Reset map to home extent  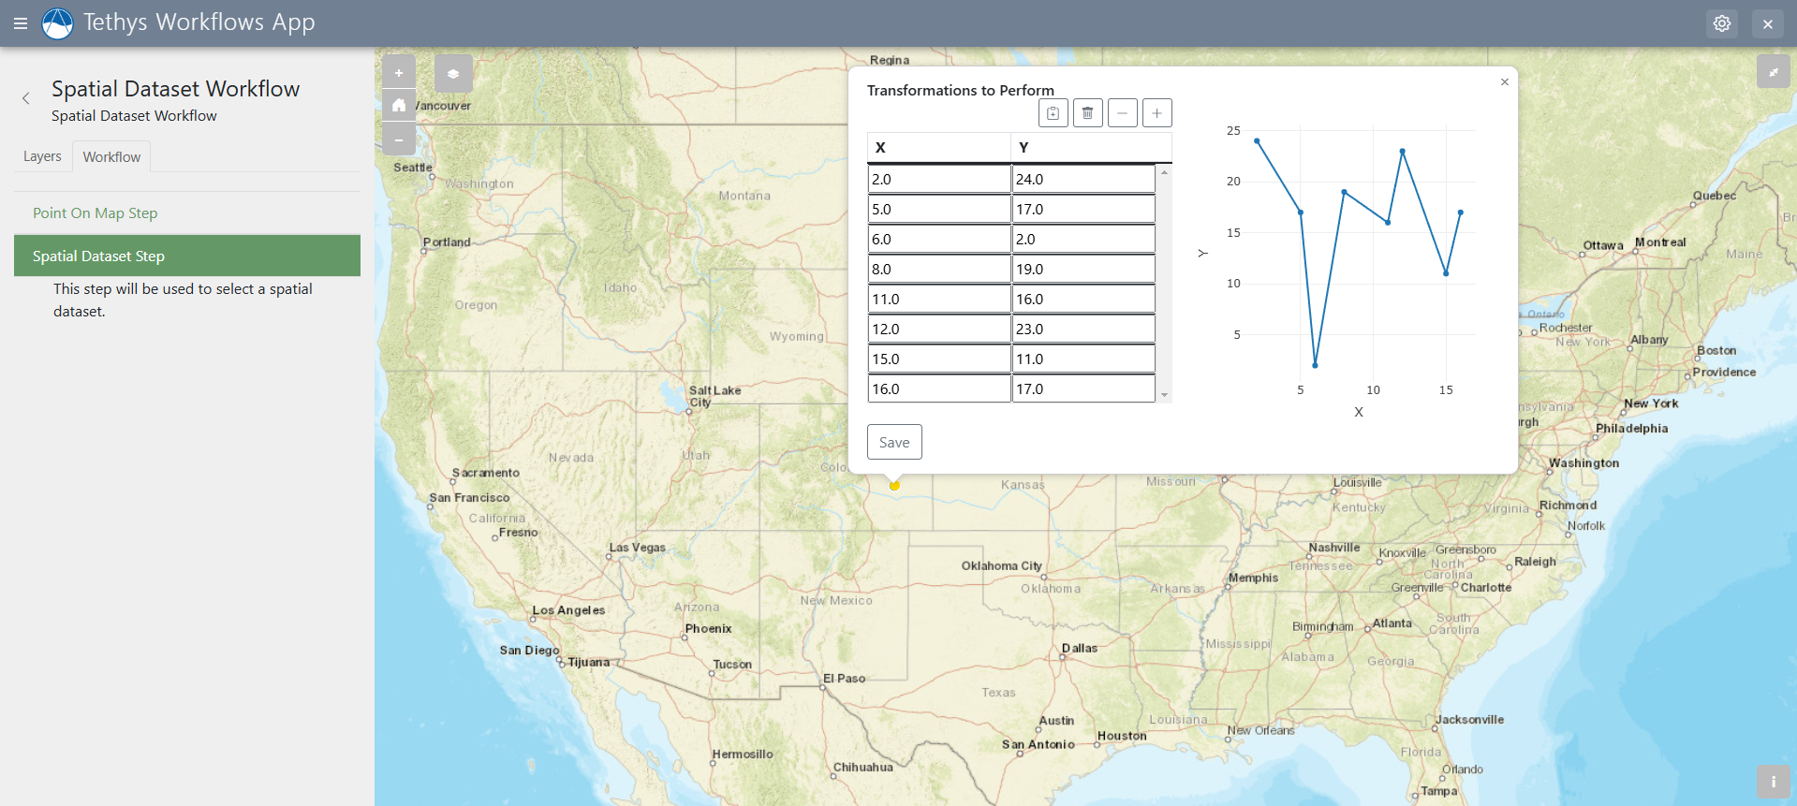pos(399,105)
